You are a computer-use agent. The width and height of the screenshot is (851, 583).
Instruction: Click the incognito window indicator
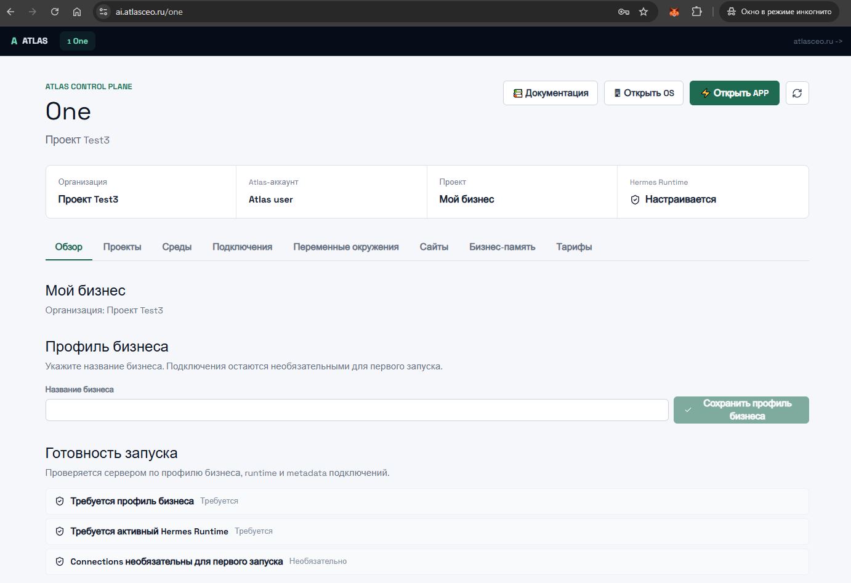[x=779, y=12]
